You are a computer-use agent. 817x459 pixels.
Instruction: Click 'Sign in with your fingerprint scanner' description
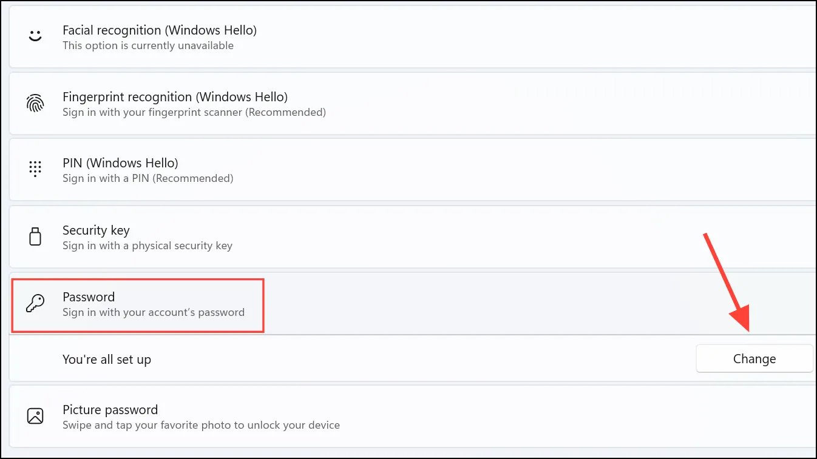[194, 113]
